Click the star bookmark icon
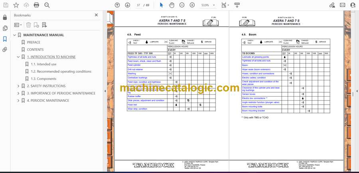Screen dimensions: 359x173 16,5
